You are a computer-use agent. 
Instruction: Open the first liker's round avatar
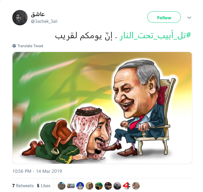coord(62,186)
